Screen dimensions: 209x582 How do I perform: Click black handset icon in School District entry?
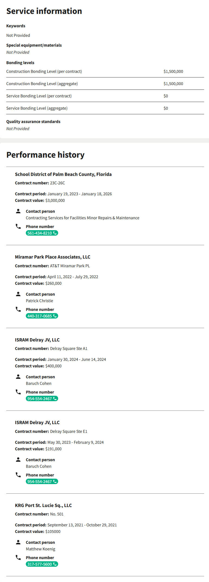click(x=18, y=226)
